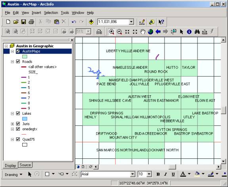Click the Bold text button
The height and width of the screenshot is (187, 228).
(158, 174)
